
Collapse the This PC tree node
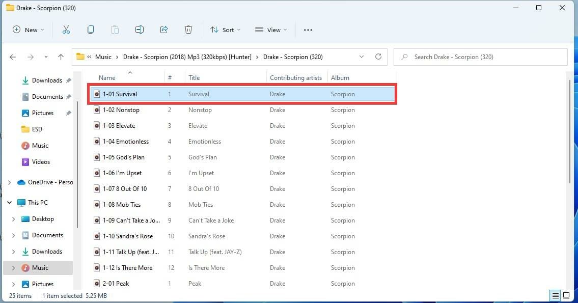(x=10, y=202)
